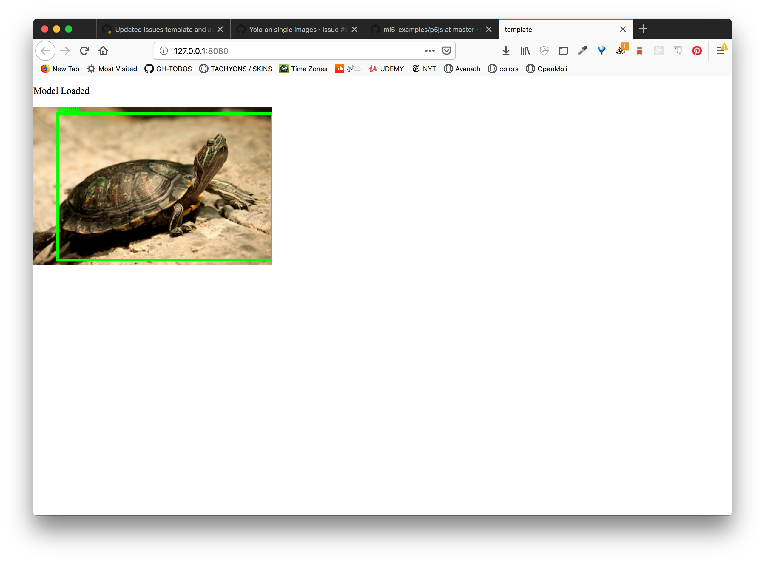The height and width of the screenshot is (563, 765).
Task: Open the page actions menu in address bar
Action: [429, 51]
